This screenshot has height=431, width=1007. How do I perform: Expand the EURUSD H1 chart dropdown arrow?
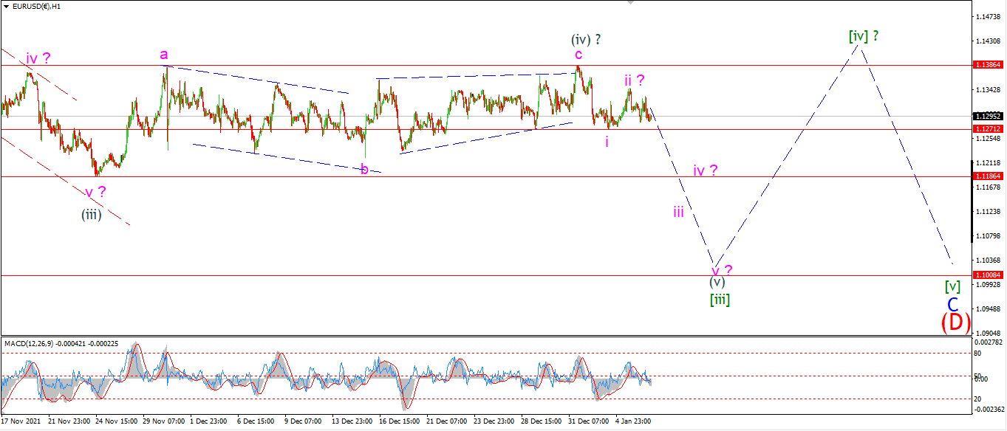[6, 6]
